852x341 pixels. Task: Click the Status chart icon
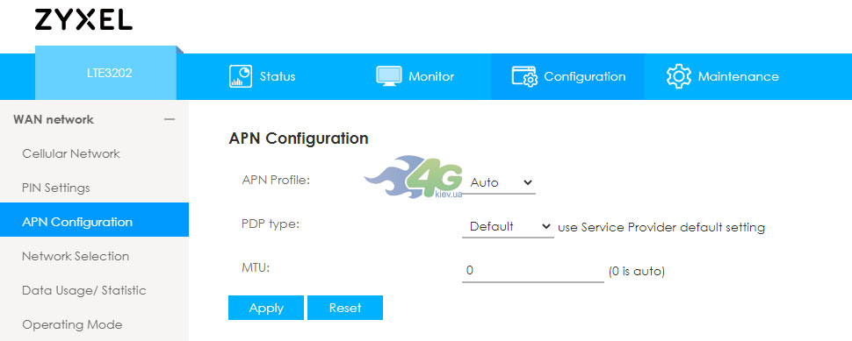241,76
